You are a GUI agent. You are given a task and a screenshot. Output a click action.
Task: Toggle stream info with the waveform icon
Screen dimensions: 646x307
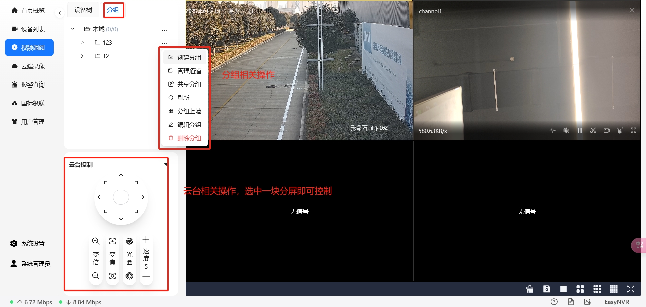tap(552, 130)
